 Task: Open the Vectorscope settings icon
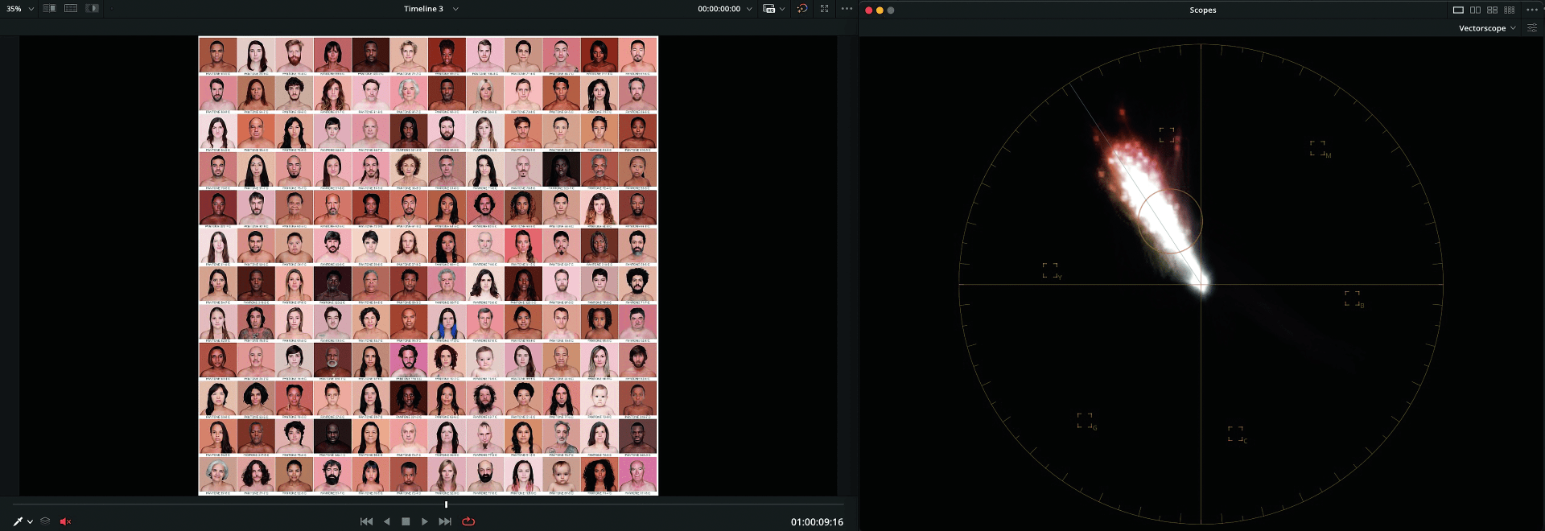click(x=1532, y=28)
